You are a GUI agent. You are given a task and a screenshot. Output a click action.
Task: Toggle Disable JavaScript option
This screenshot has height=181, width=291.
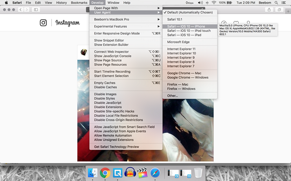click(126, 103)
